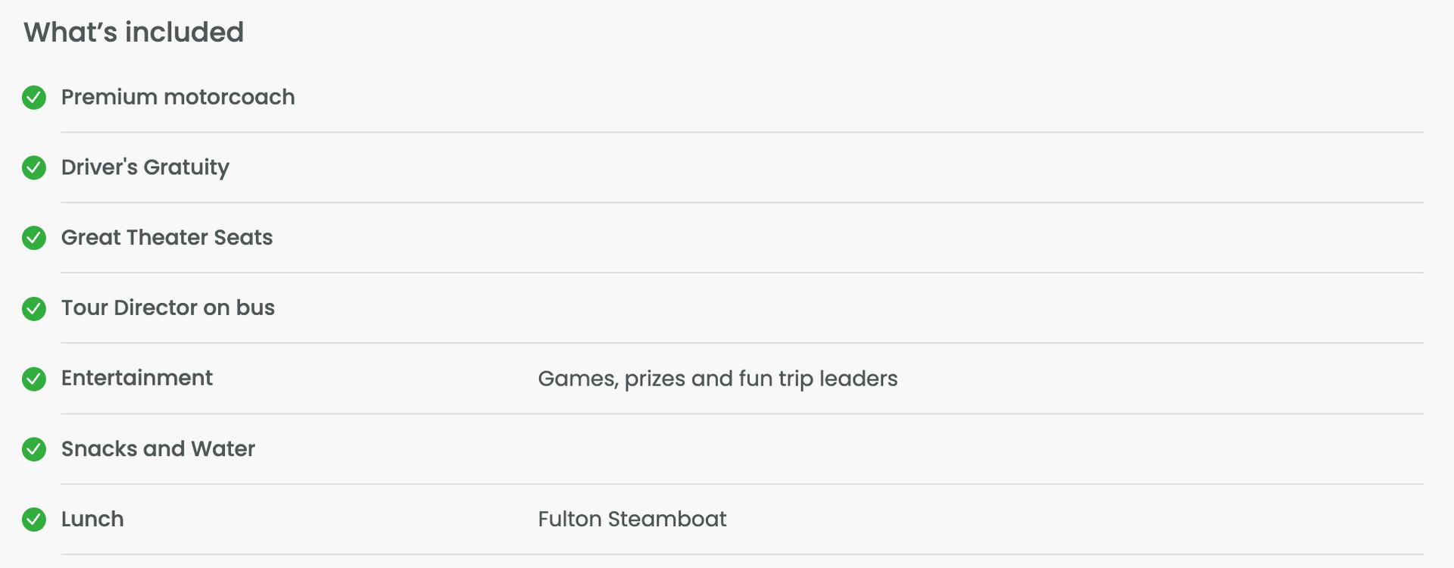This screenshot has height=568, width=1454.
Task: Click the Entertainment row's green checkmark
Action: point(34,379)
